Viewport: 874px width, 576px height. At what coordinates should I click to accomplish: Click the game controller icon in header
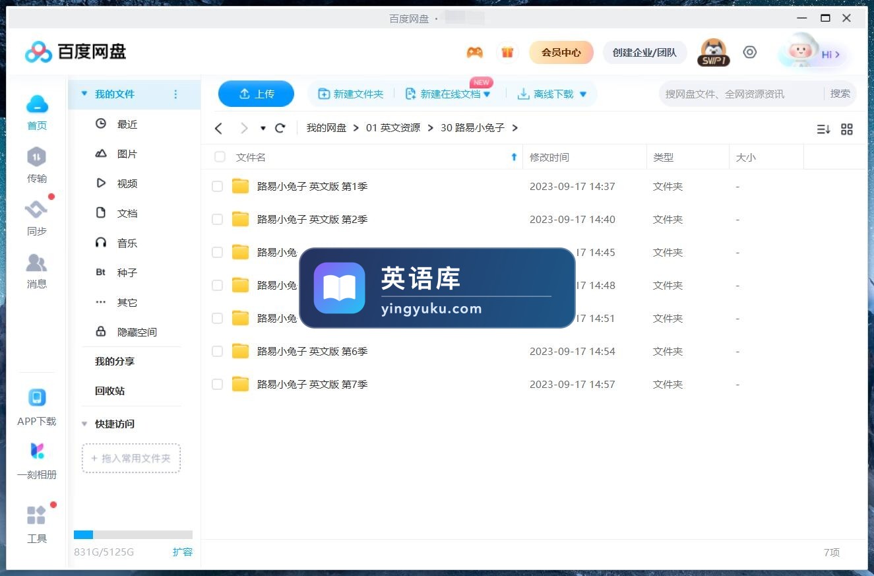(474, 53)
